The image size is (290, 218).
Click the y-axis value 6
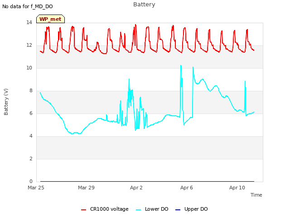click(31, 114)
